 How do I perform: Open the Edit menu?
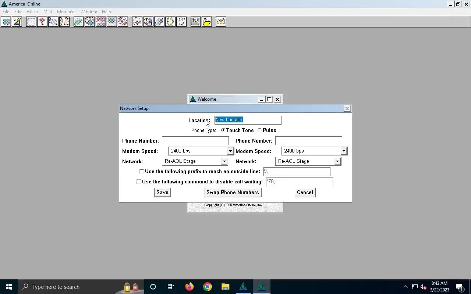tap(18, 12)
